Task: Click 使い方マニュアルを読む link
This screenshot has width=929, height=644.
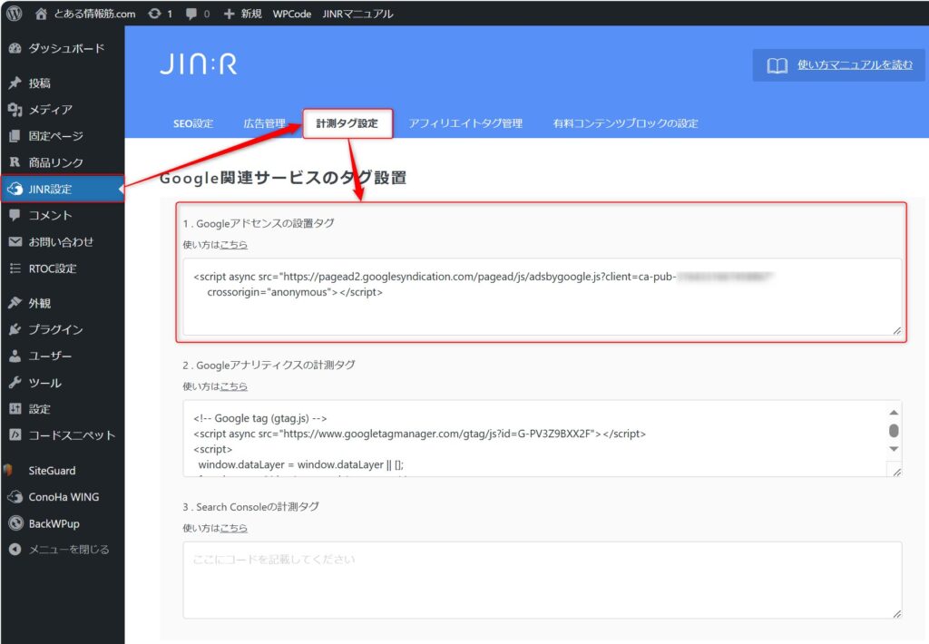Action: 855,64
